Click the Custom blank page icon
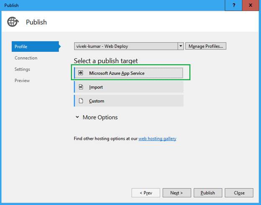Image resolution: width=261 pixels, height=205 pixels. [81, 101]
